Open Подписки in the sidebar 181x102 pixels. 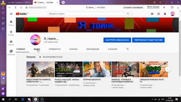point(11,43)
